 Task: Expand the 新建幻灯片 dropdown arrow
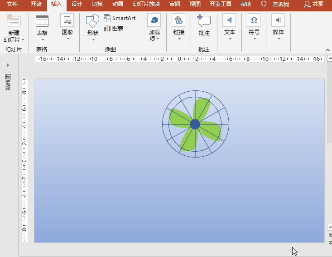pyautogui.click(x=23, y=40)
